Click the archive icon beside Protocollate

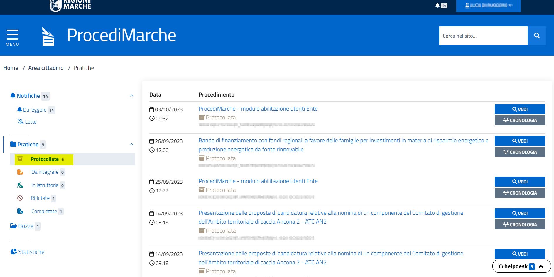(20, 159)
